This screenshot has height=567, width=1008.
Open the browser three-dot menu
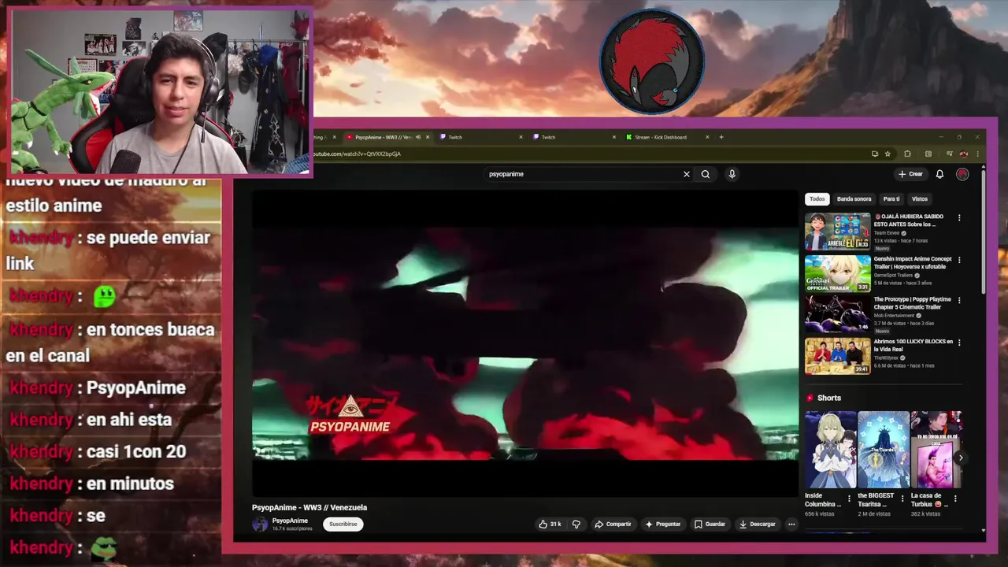click(977, 154)
